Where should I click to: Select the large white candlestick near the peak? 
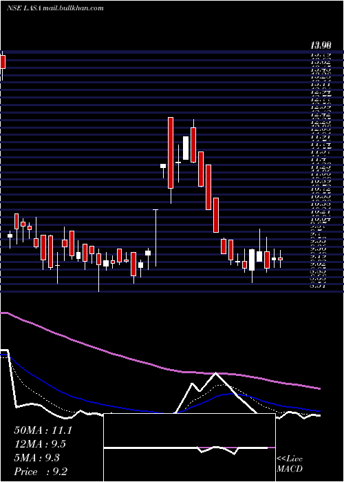tap(186, 148)
